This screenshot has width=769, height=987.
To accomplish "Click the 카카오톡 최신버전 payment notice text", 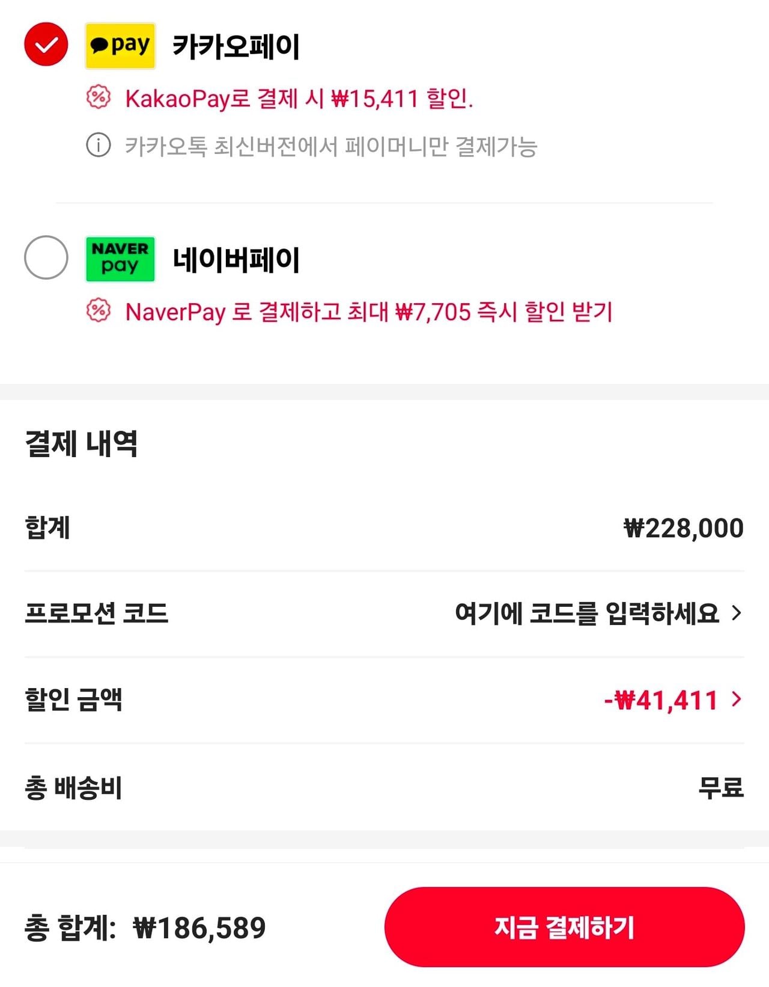I will (331, 146).
